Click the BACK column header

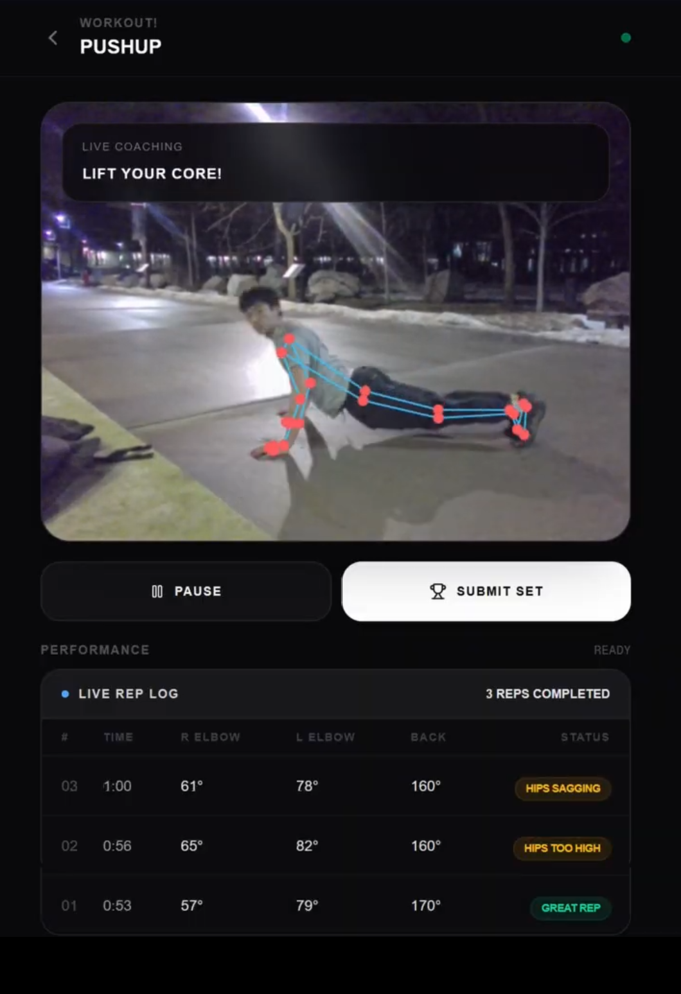pyautogui.click(x=429, y=737)
